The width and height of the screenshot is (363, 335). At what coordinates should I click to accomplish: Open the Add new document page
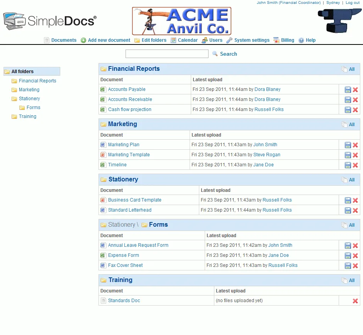pyautogui.click(x=109, y=40)
